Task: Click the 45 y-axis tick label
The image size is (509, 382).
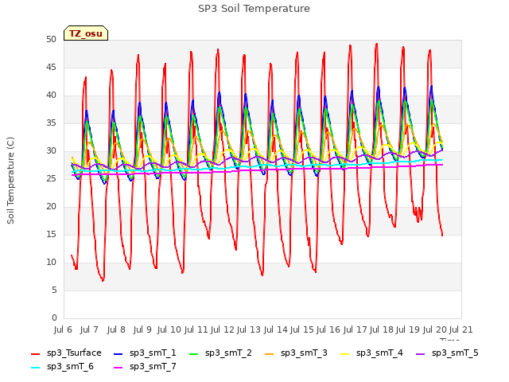Action: click(x=51, y=68)
